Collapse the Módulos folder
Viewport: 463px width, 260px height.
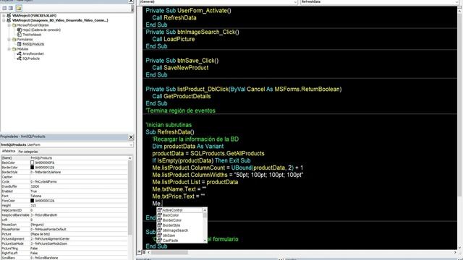[x=9, y=49]
